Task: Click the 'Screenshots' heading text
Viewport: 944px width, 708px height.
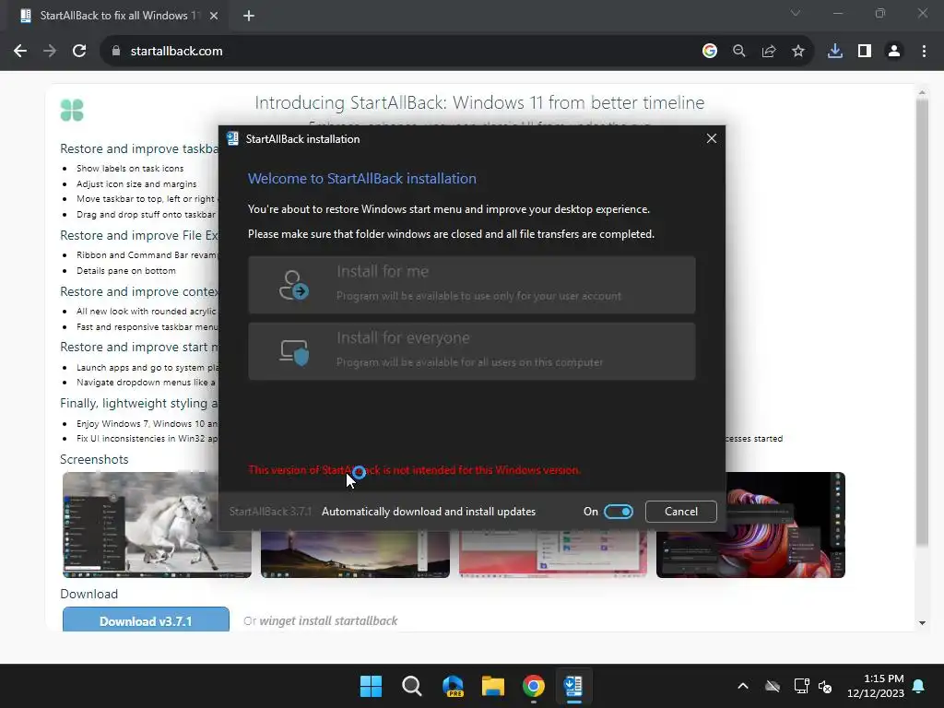Action: pos(94,459)
